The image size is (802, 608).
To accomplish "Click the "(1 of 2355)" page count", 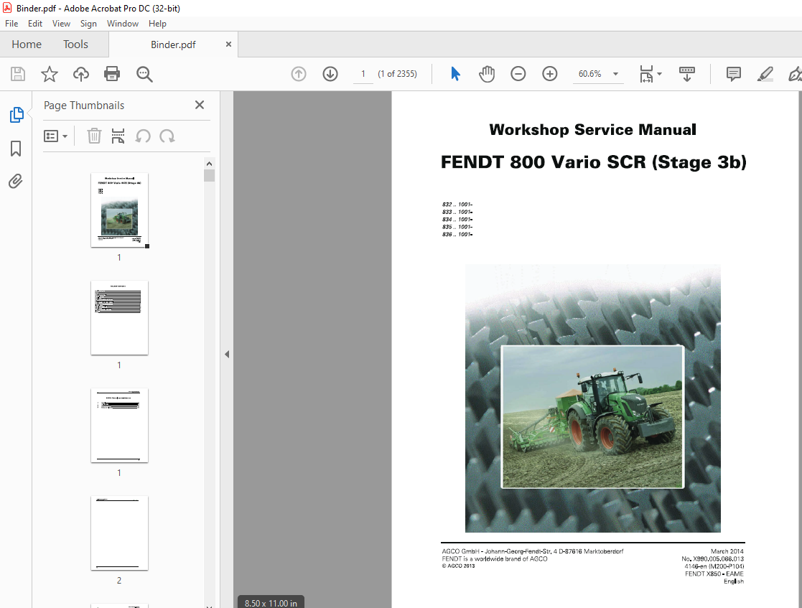I will pyautogui.click(x=398, y=74).
